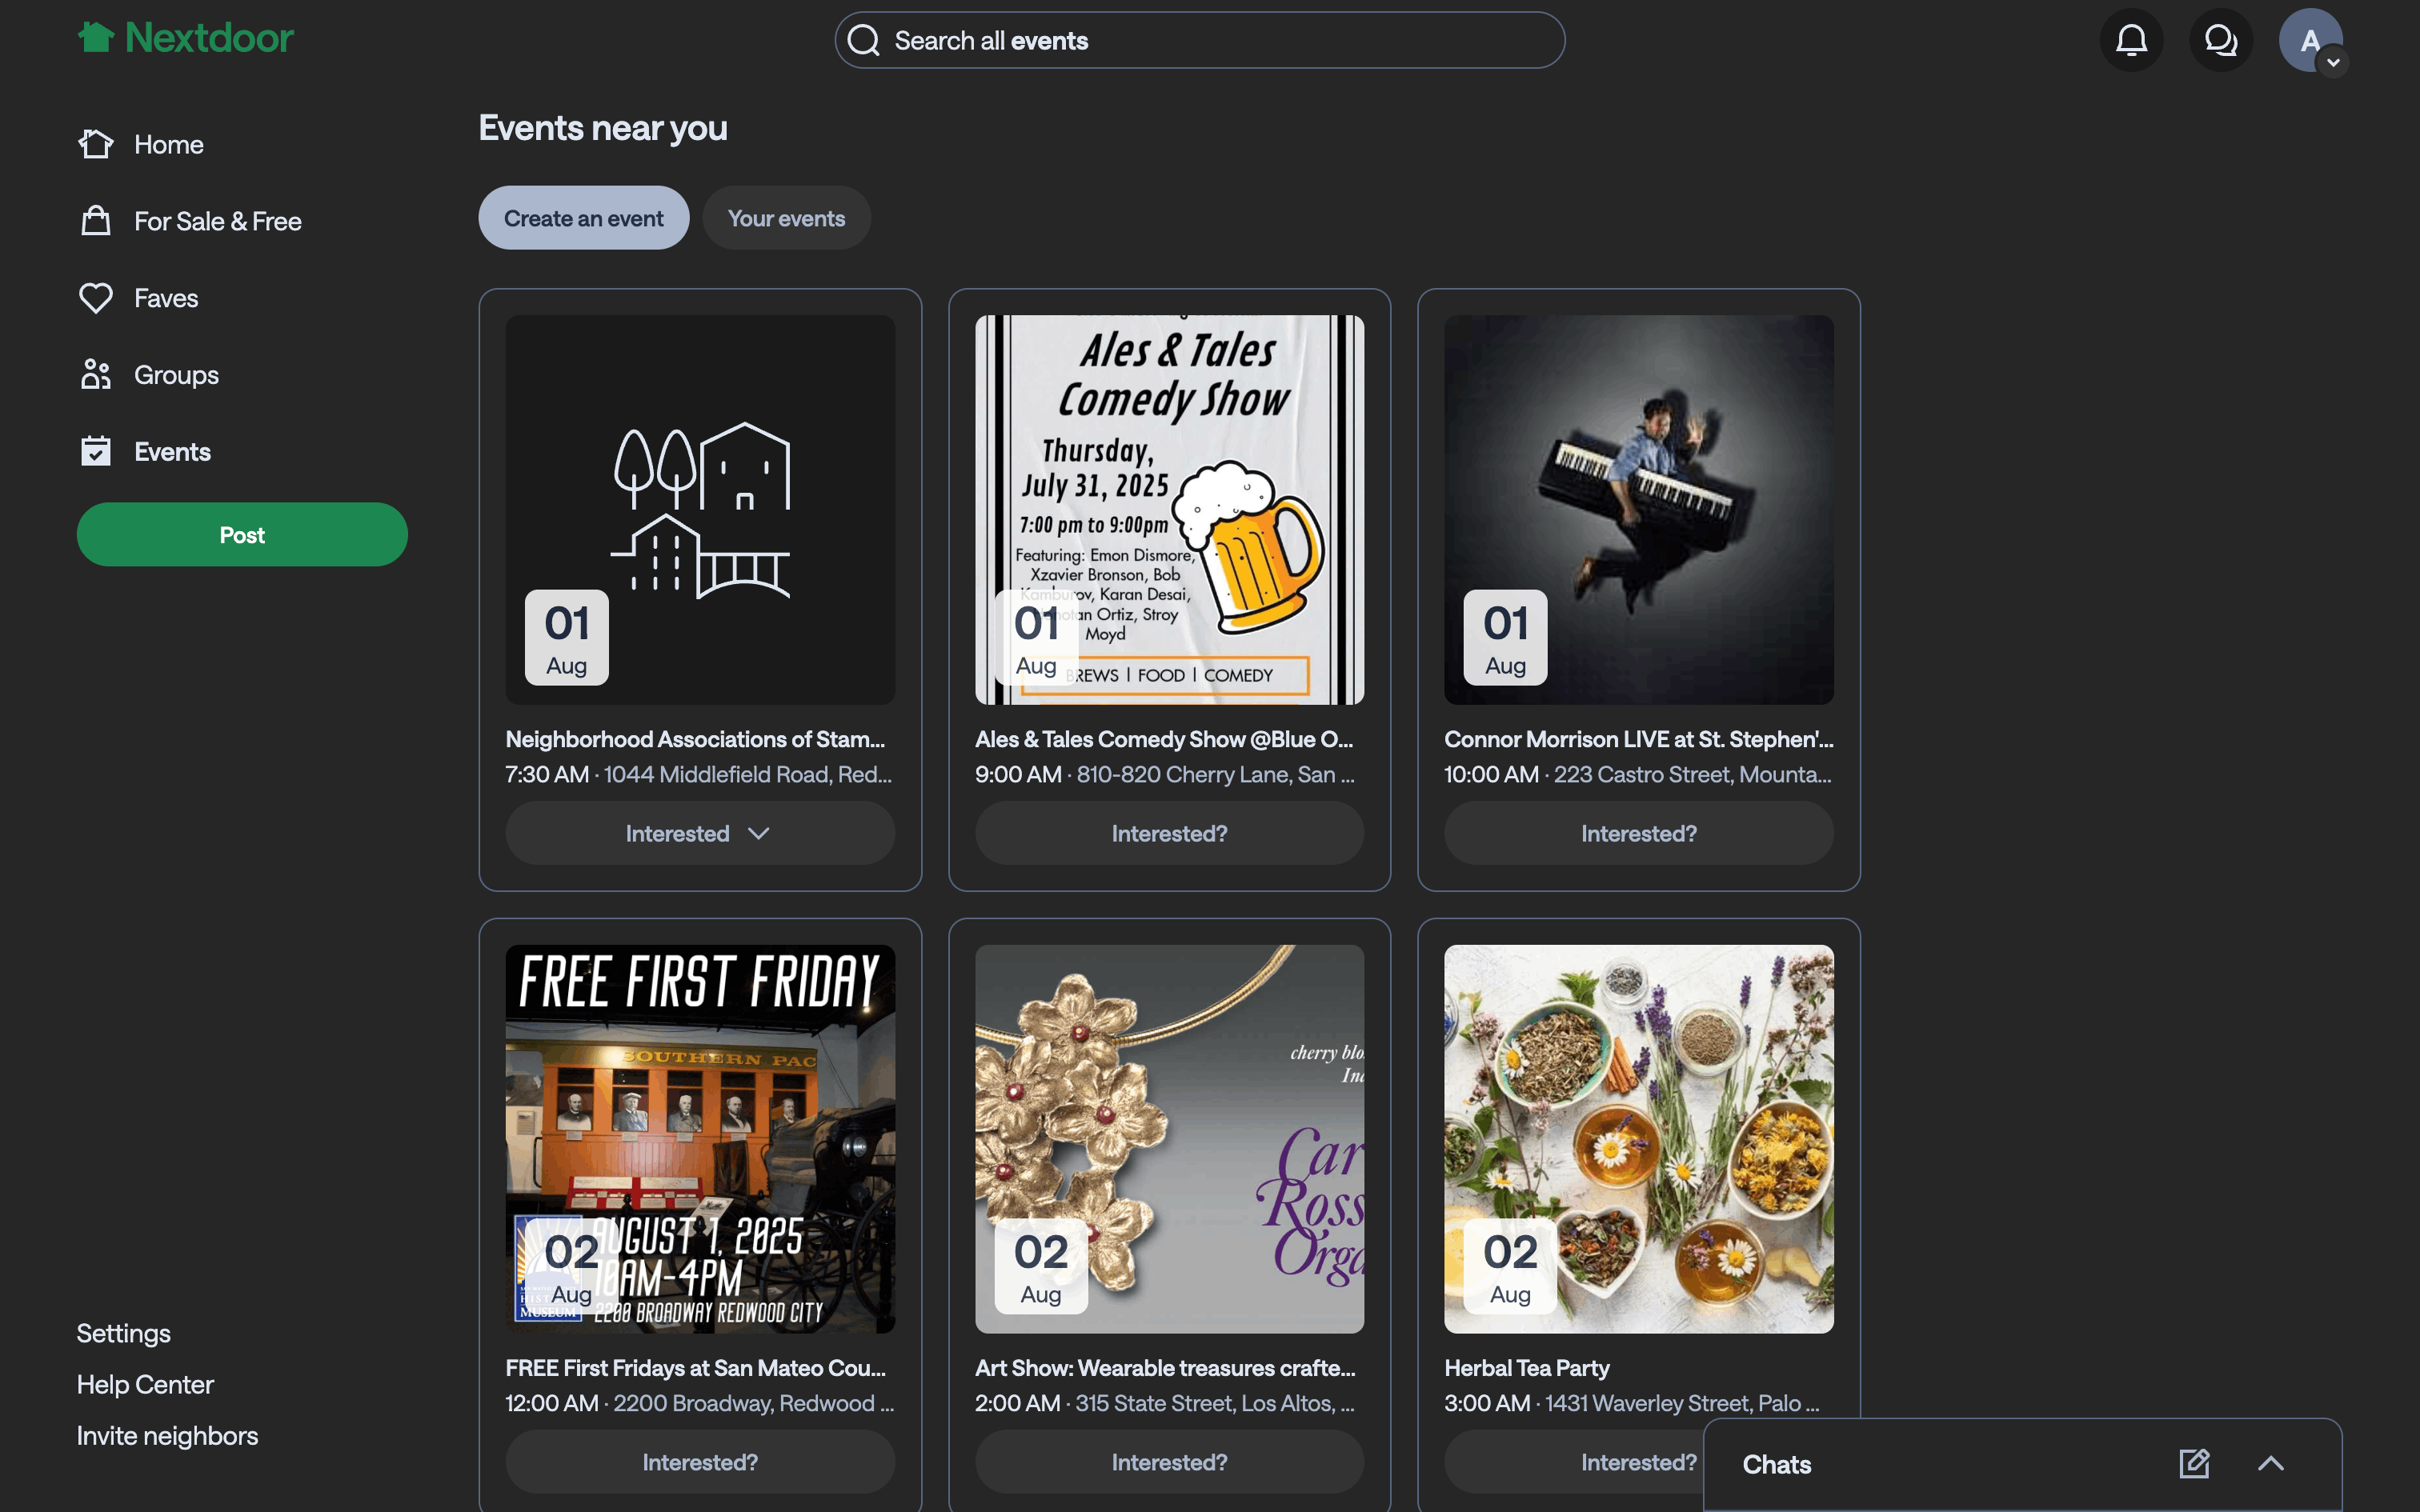Screen dimensions: 2420x1512
Task: Click the For Sale & Free bag icon
Action: (96, 221)
